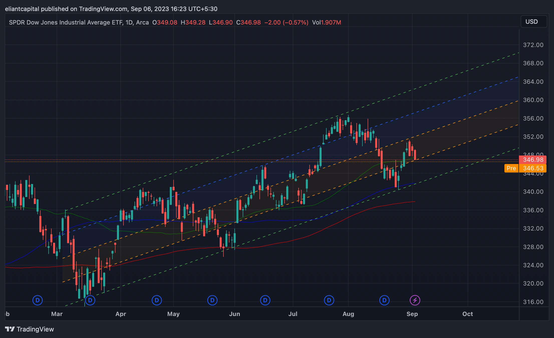This screenshot has height=338, width=554.
Task: Click the purple lightning bolt earnings icon
Action: [415, 300]
